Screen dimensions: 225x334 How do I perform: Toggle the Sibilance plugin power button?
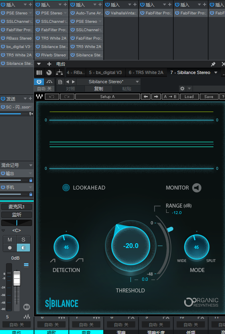pyautogui.click(x=39, y=82)
